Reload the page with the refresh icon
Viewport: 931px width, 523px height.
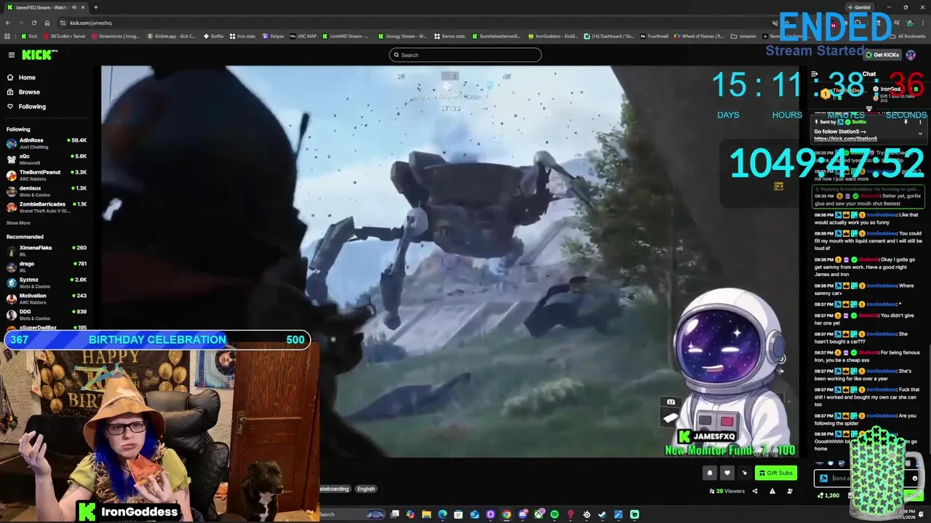coord(33,23)
